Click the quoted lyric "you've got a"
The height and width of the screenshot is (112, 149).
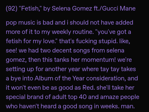[x=114, y=32]
